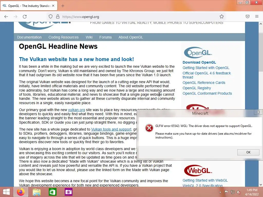The image size is (263, 197).
Task: Restore down the Firefox window
Action: (247, 3)
